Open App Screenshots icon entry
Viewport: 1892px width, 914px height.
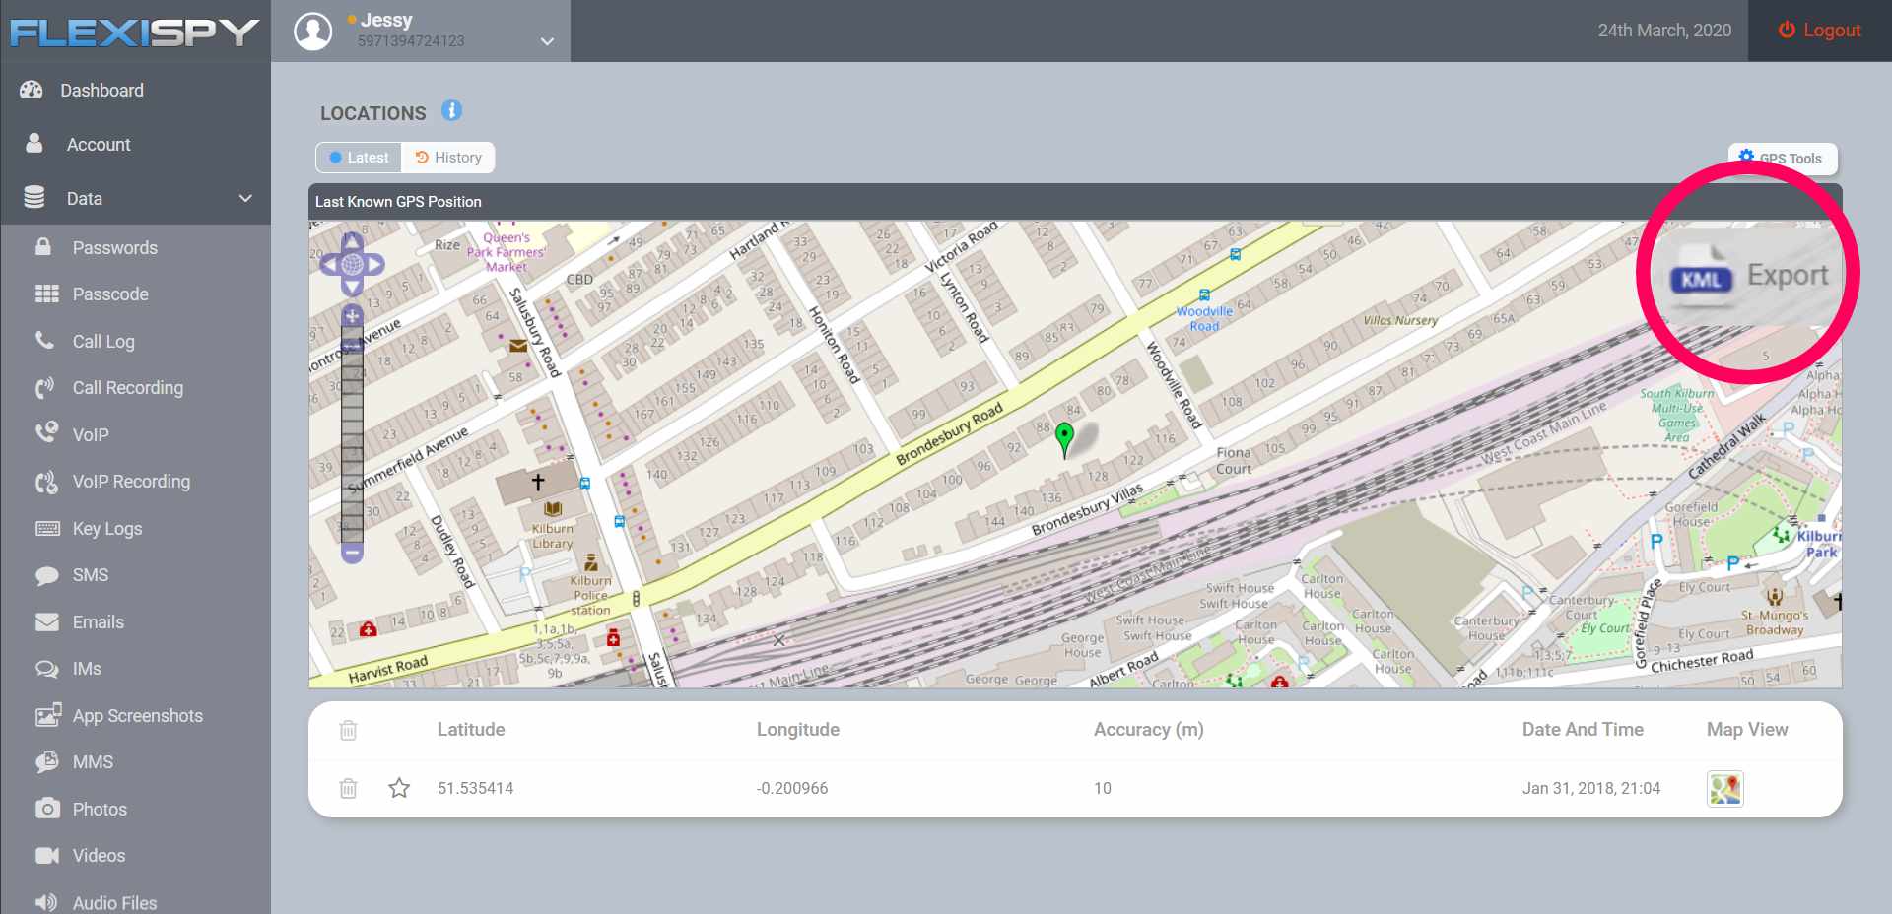point(47,715)
